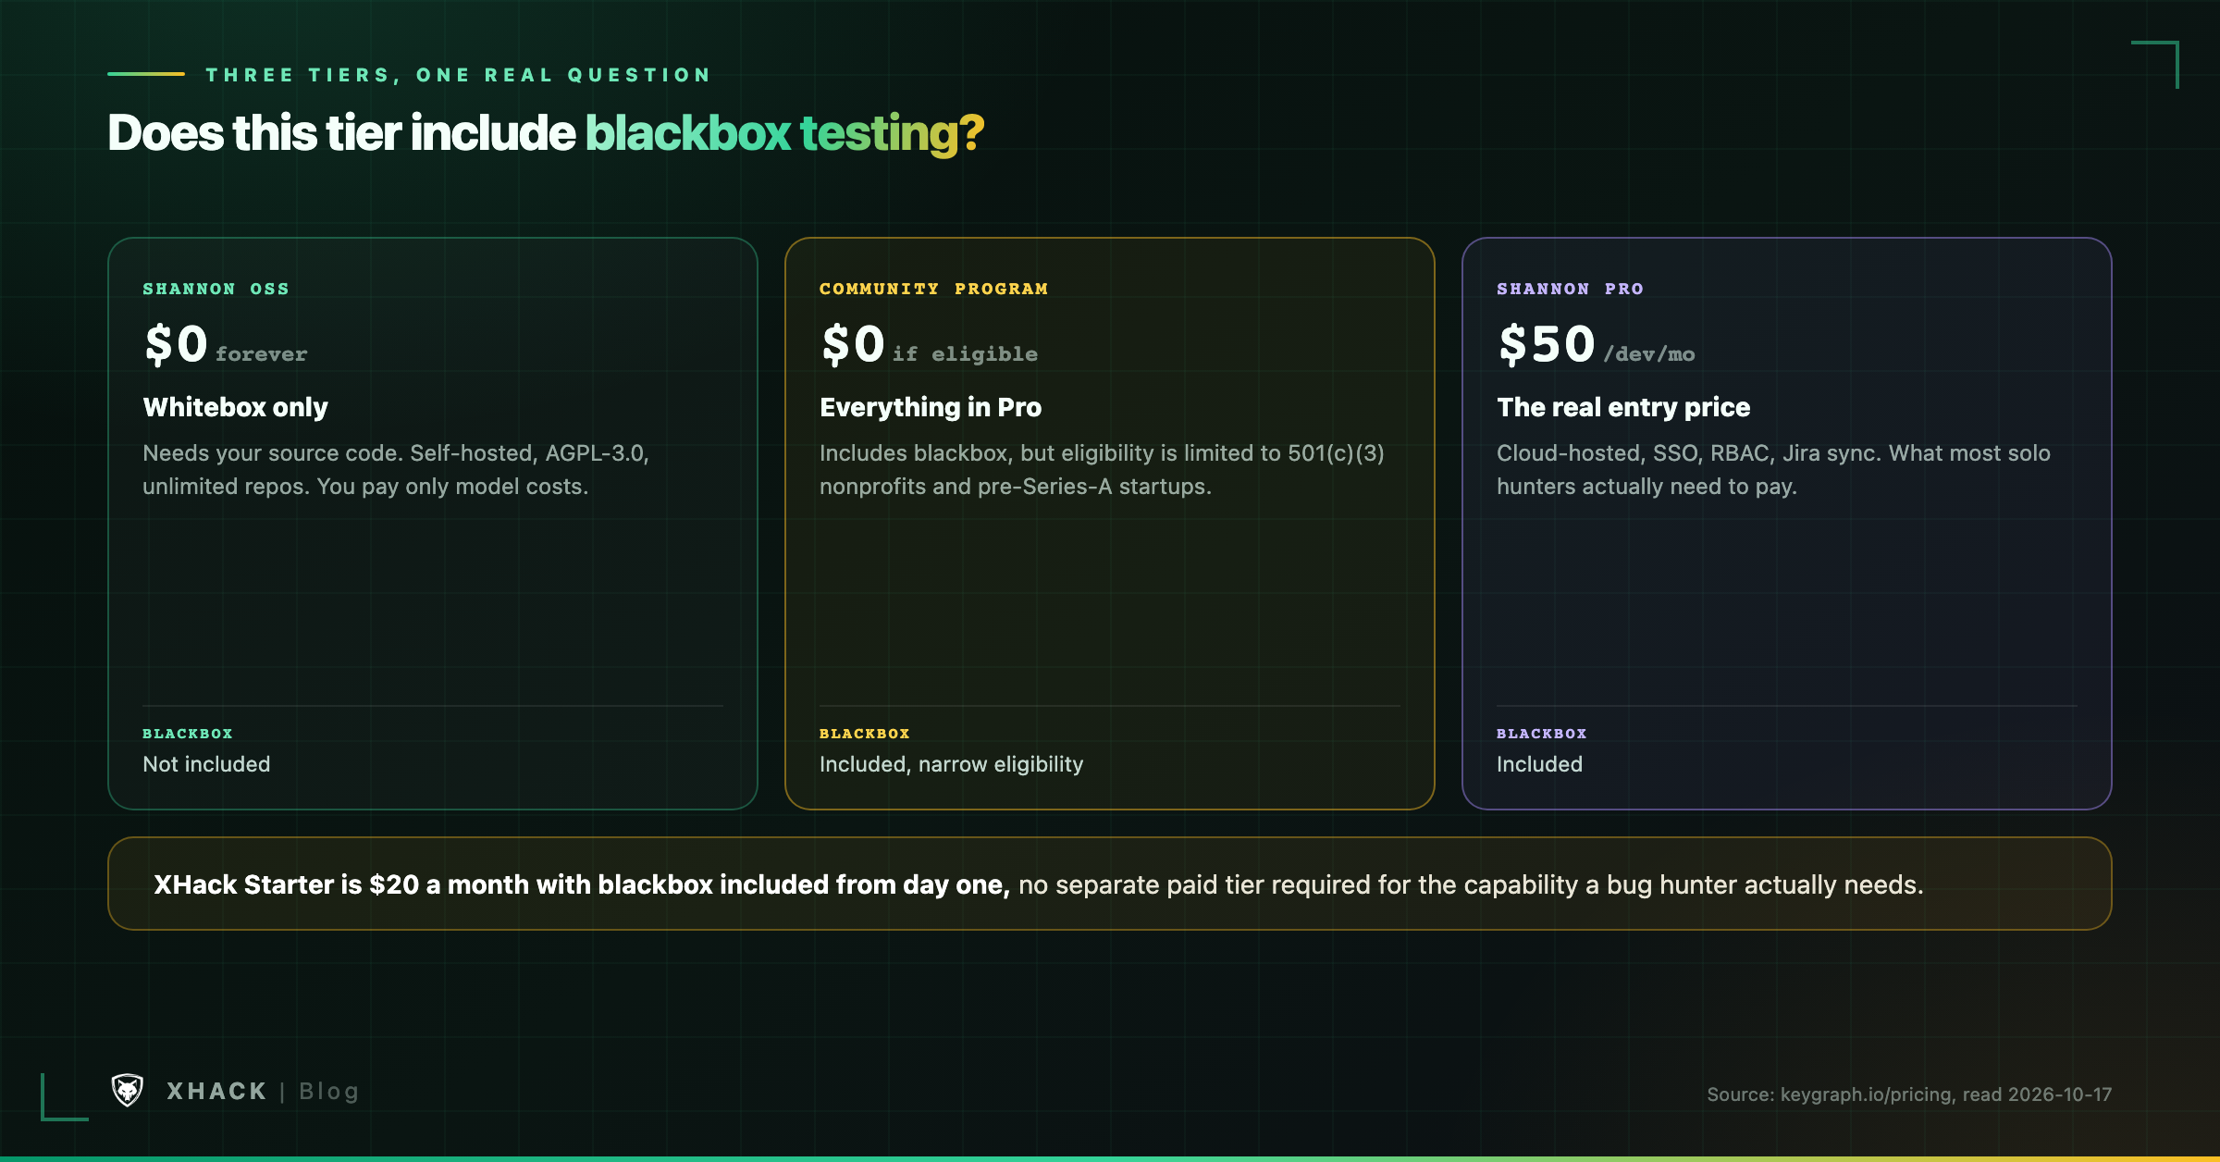Click the 'Everything in Pro' heading
2220x1162 pixels.
tap(931, 407)
